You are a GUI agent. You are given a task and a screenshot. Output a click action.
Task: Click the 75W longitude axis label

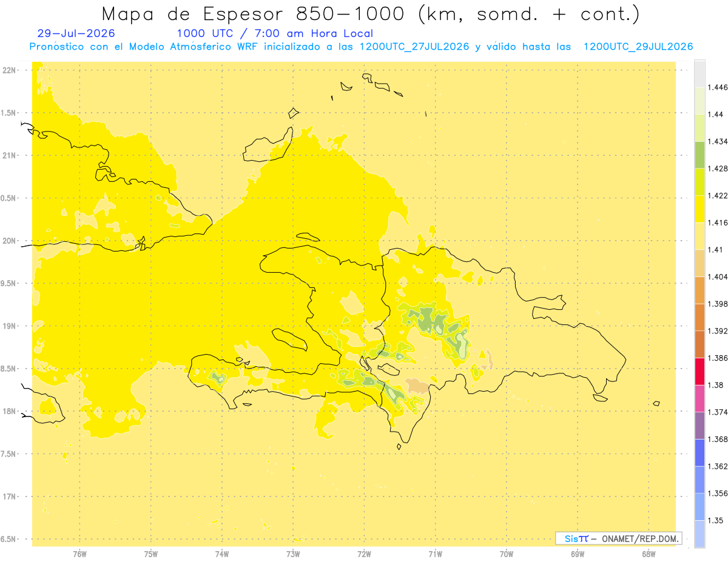pyautogui.click(x=151, y=554)
